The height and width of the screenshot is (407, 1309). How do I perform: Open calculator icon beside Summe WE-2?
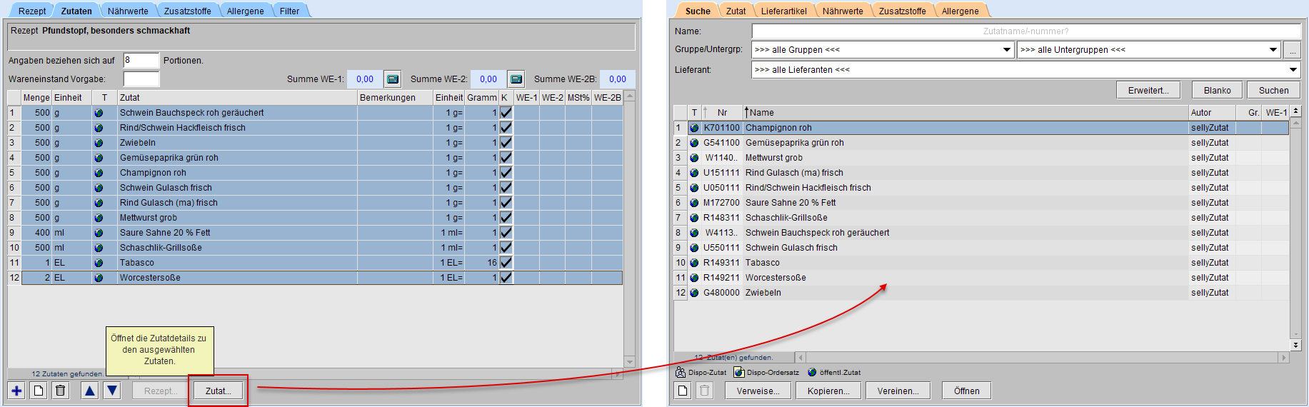(x=516, y=79)
